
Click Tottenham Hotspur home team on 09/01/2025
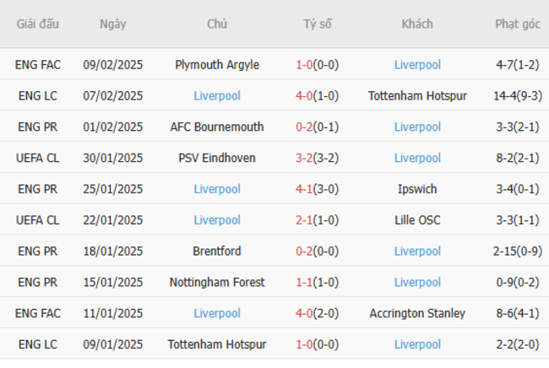pos(217,344)
